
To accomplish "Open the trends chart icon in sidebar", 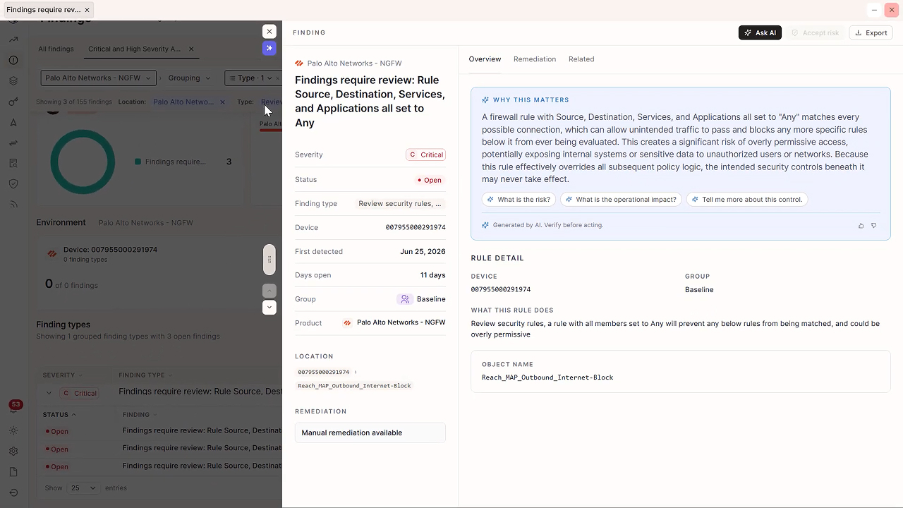I will 13,40.
